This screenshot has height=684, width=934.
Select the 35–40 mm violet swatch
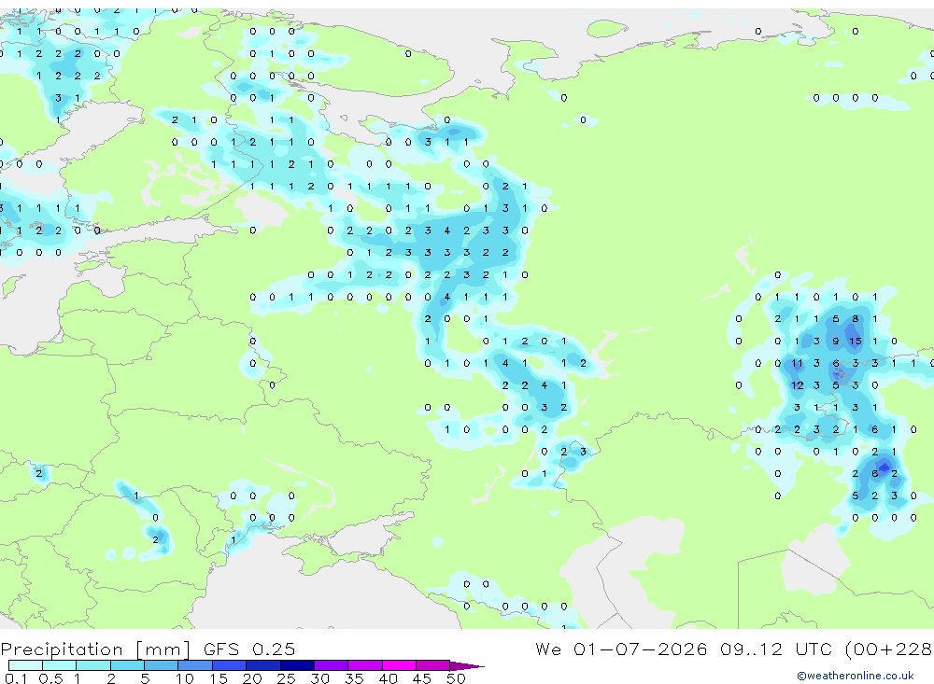[365, 665]
